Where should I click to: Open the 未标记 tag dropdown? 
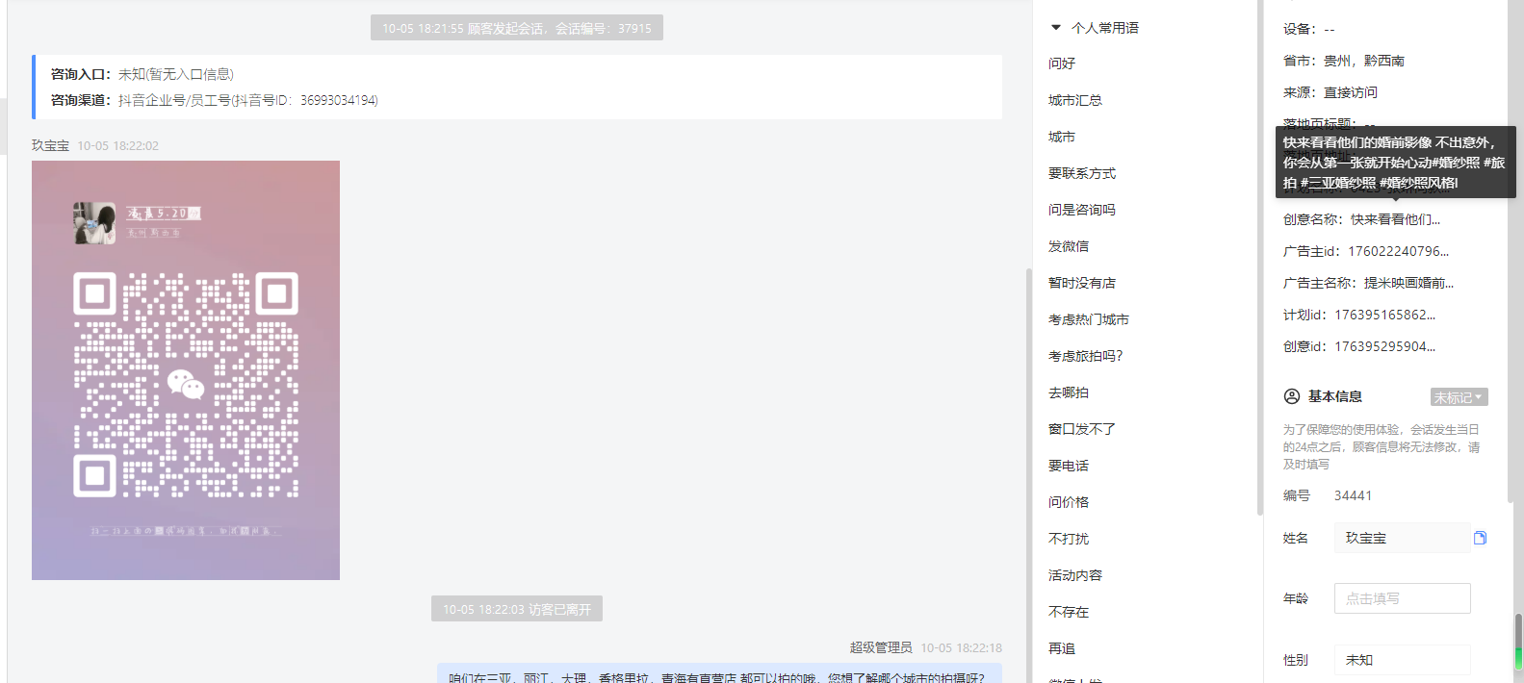click(x=1459, y=397)
